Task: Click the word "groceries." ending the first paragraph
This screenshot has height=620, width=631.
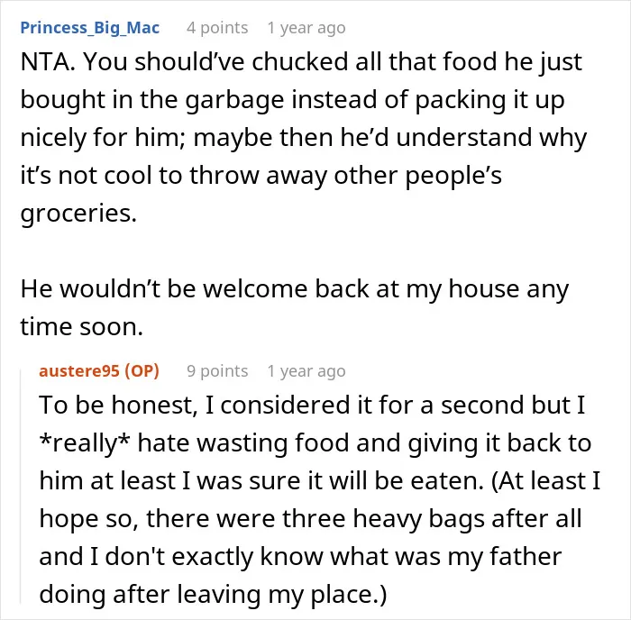Action: point(79,214)
